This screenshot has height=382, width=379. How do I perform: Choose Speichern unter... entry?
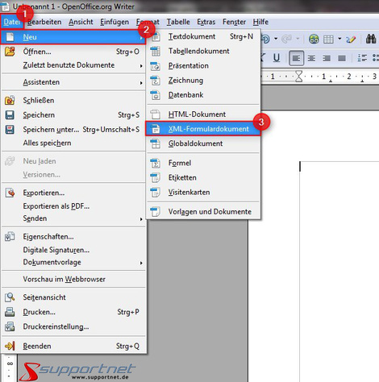pos(73,130)
